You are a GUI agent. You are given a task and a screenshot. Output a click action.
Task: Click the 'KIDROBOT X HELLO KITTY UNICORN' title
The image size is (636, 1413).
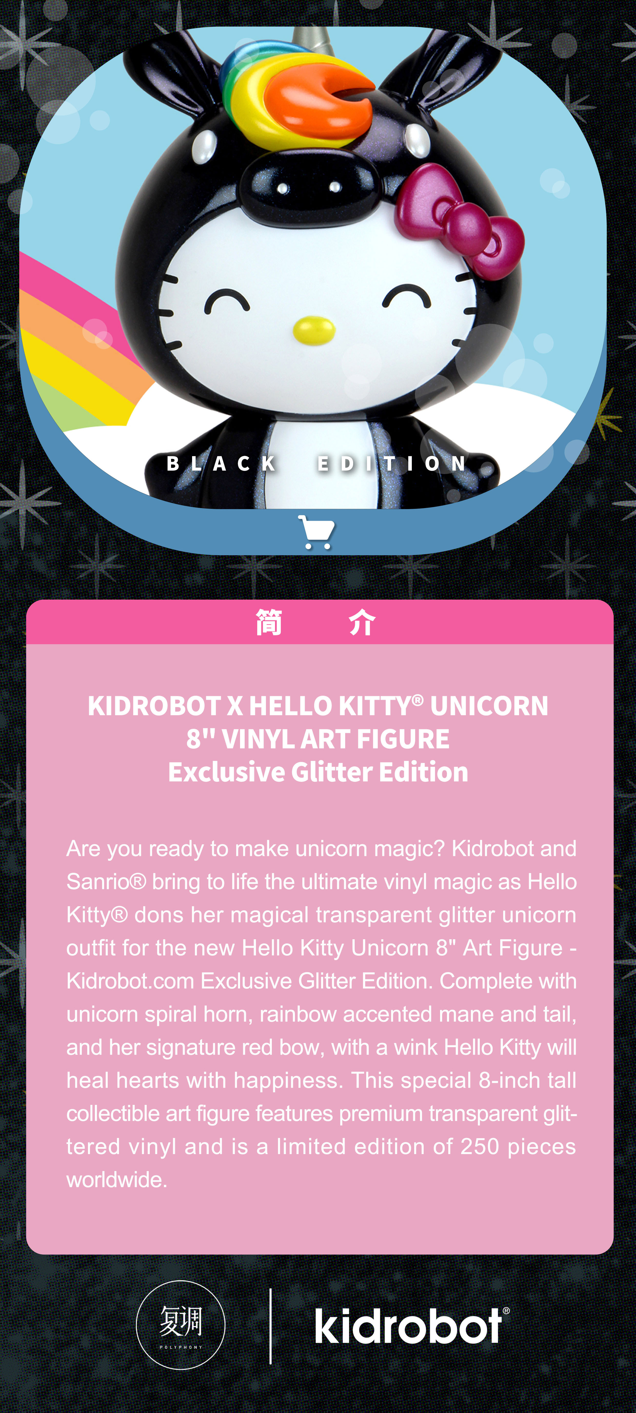[318, 705]
